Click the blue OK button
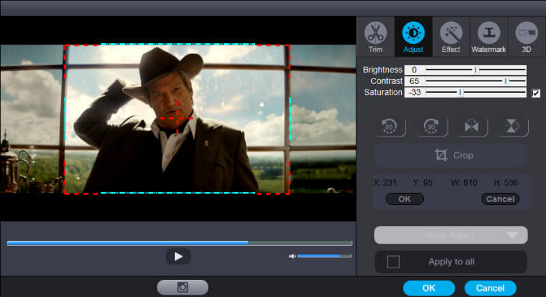This screenshot has width=546, height=297. click(x=429, y=288)
